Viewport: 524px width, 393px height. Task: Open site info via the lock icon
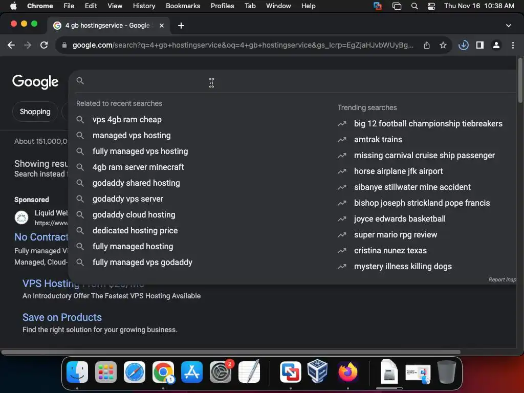pyautogui.click(x=64, y=45)
